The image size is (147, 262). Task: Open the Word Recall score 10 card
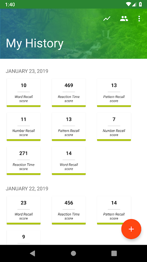24,93
